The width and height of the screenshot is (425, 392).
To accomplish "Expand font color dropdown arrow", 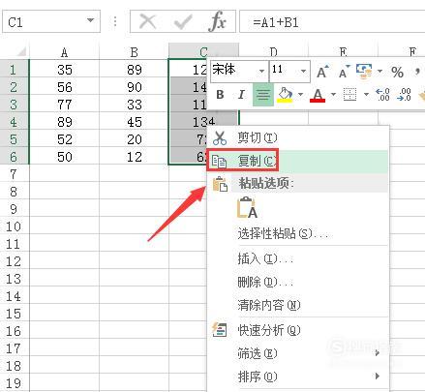I will [x=333, y=95].
